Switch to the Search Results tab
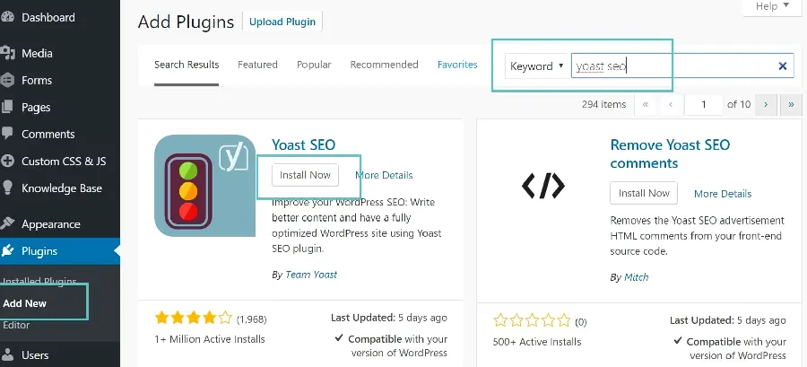This screenshot has width=807, height=367. [187, 65]
